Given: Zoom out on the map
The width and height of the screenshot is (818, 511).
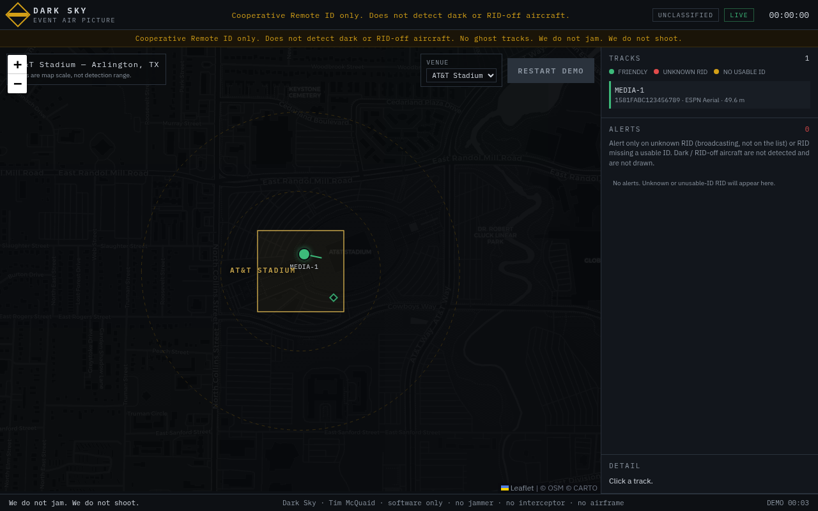Looking at the screenshot, I should (17, 84).
